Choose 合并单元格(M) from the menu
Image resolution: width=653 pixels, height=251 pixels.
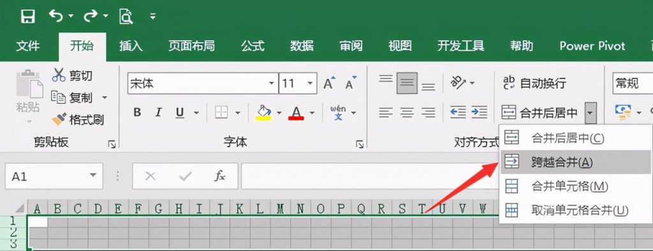[576, 186]
